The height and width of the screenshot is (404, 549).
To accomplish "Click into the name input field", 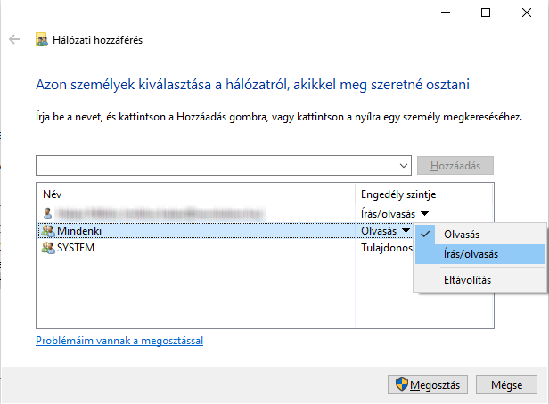I will pyautogui.click(x=217, y=165).
